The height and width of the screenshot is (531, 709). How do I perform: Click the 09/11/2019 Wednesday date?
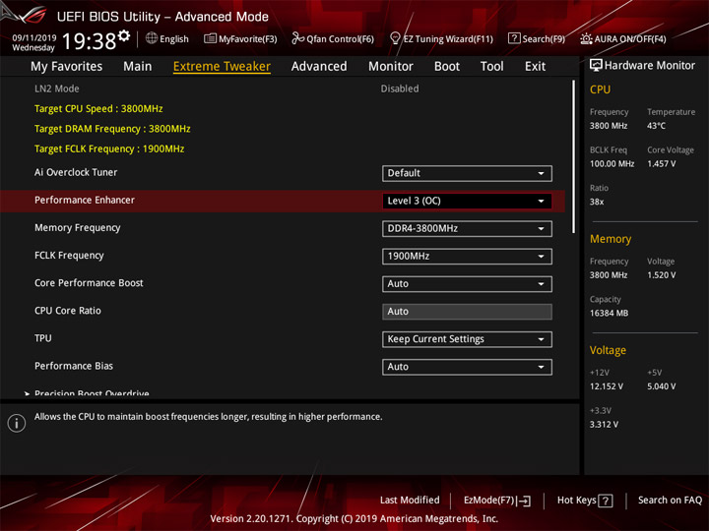coord(33,43)
